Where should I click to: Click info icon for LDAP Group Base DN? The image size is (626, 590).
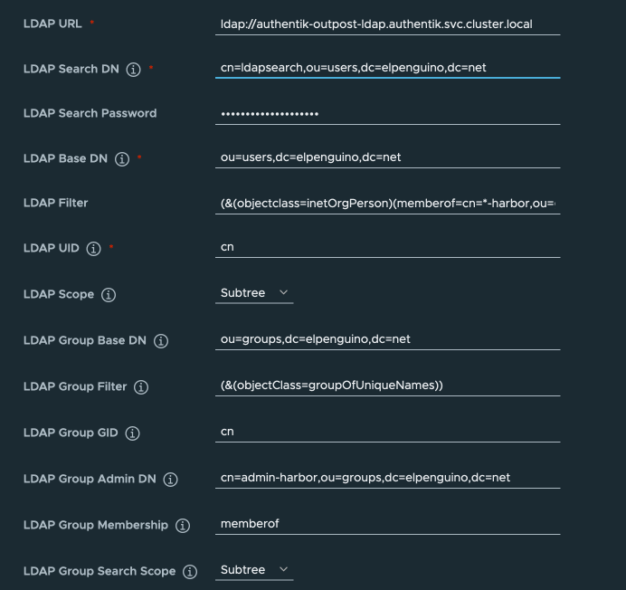point(161,341)
